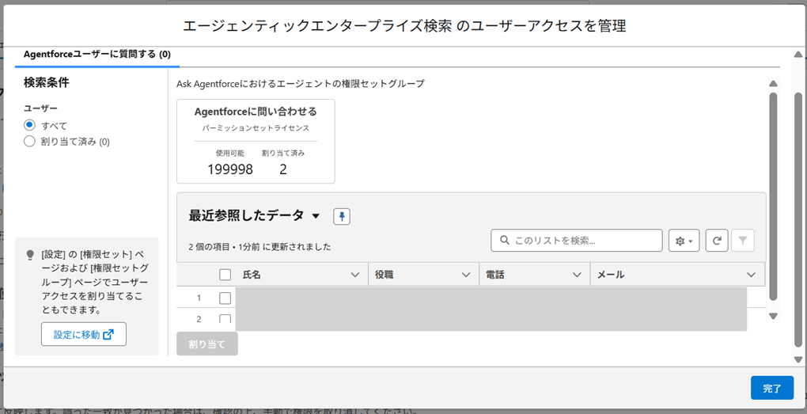Sort by the 電話 column header
This screenshot has width=807, height=414.
[x=495, y=275]
